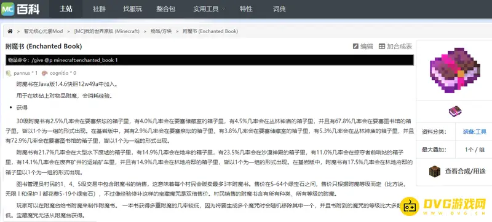
Task: Click the 附魔书 (Enchanted Book) breadcrumb
Action: click(x=210, y=31)
